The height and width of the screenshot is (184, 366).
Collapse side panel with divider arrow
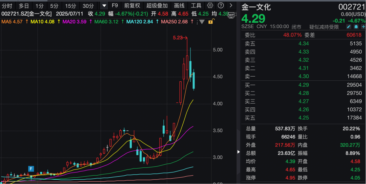point(238,152)
